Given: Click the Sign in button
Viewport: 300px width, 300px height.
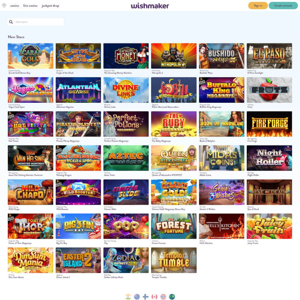Looking at the screenshot, I should point(258,6).
